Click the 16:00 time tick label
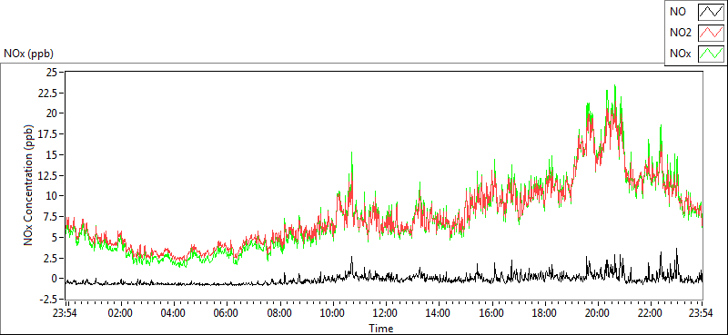Image resolution: width=728 pixels, height=335 pixels. point(491,314)
